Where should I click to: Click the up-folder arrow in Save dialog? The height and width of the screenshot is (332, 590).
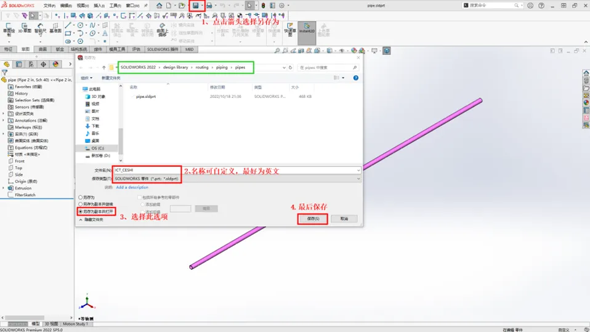104,68
